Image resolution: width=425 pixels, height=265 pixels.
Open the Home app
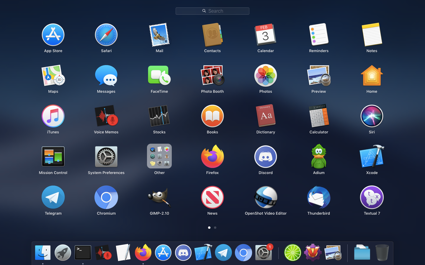[x=372, y=75]
